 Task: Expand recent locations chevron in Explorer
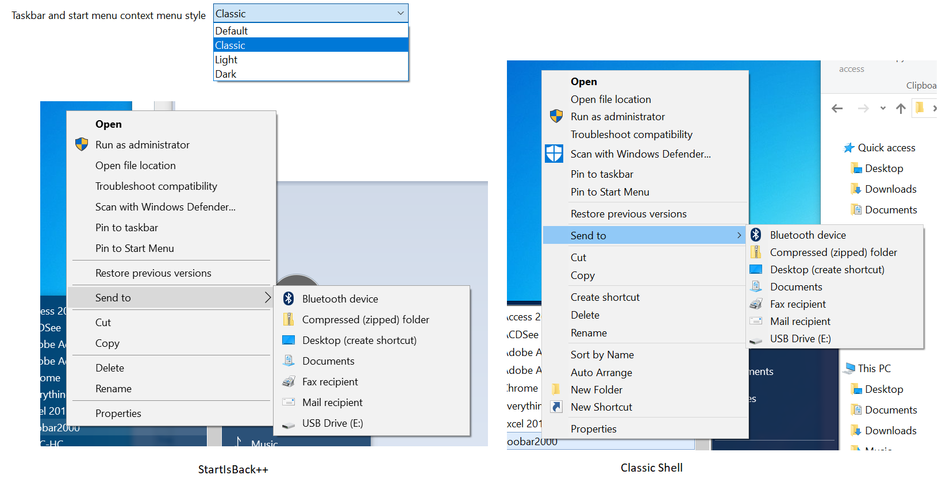883,108
